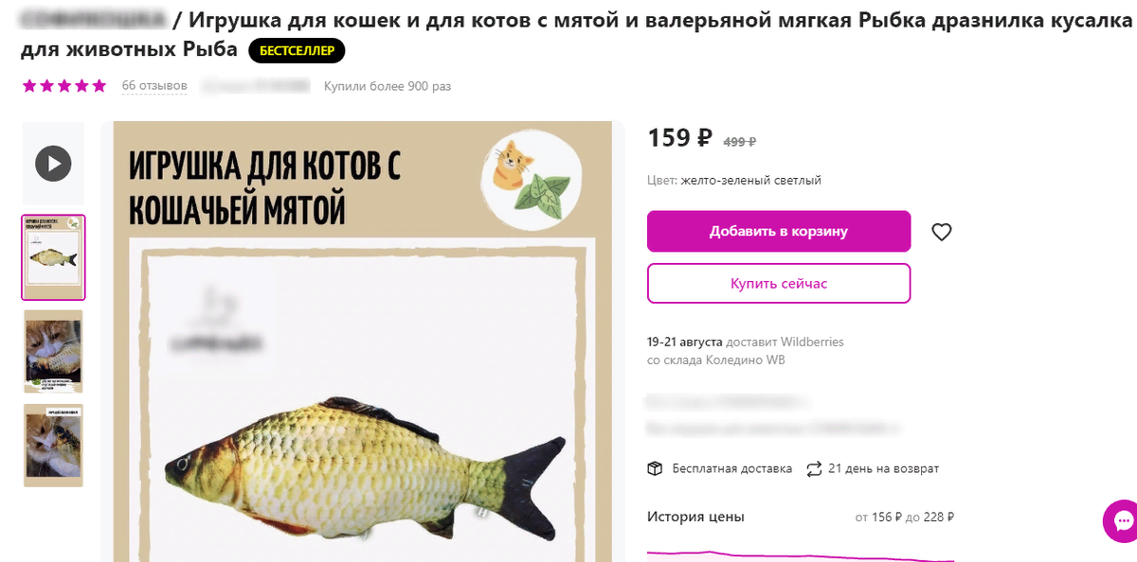Select the first fish image thumbnail
Screen dimensions: 1137x562
[x=53, y=257]
